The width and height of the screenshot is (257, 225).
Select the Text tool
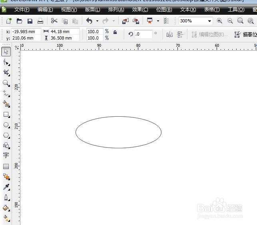pyautogui.click(x=6, y=155)
